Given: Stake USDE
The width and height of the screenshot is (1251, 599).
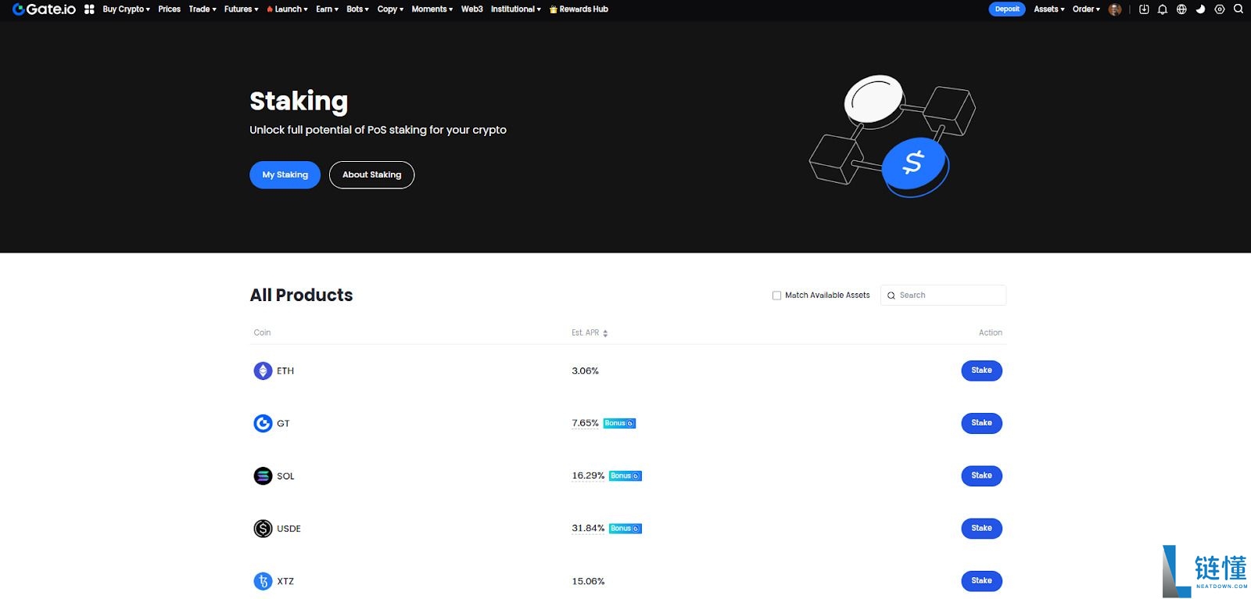Looking at the screenshot, I should 981,529.
